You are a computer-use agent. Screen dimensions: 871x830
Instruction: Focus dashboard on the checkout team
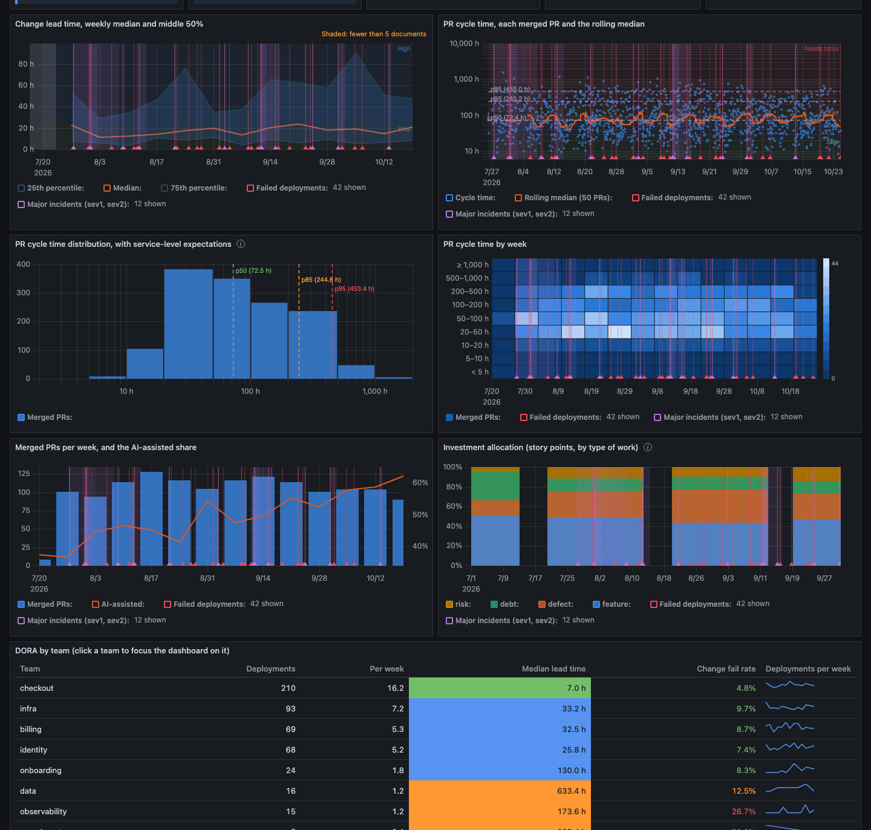click(36, 688)
